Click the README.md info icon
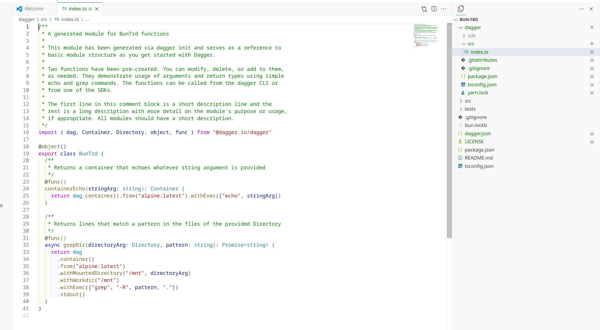600x330 pixels. point(460,158)
